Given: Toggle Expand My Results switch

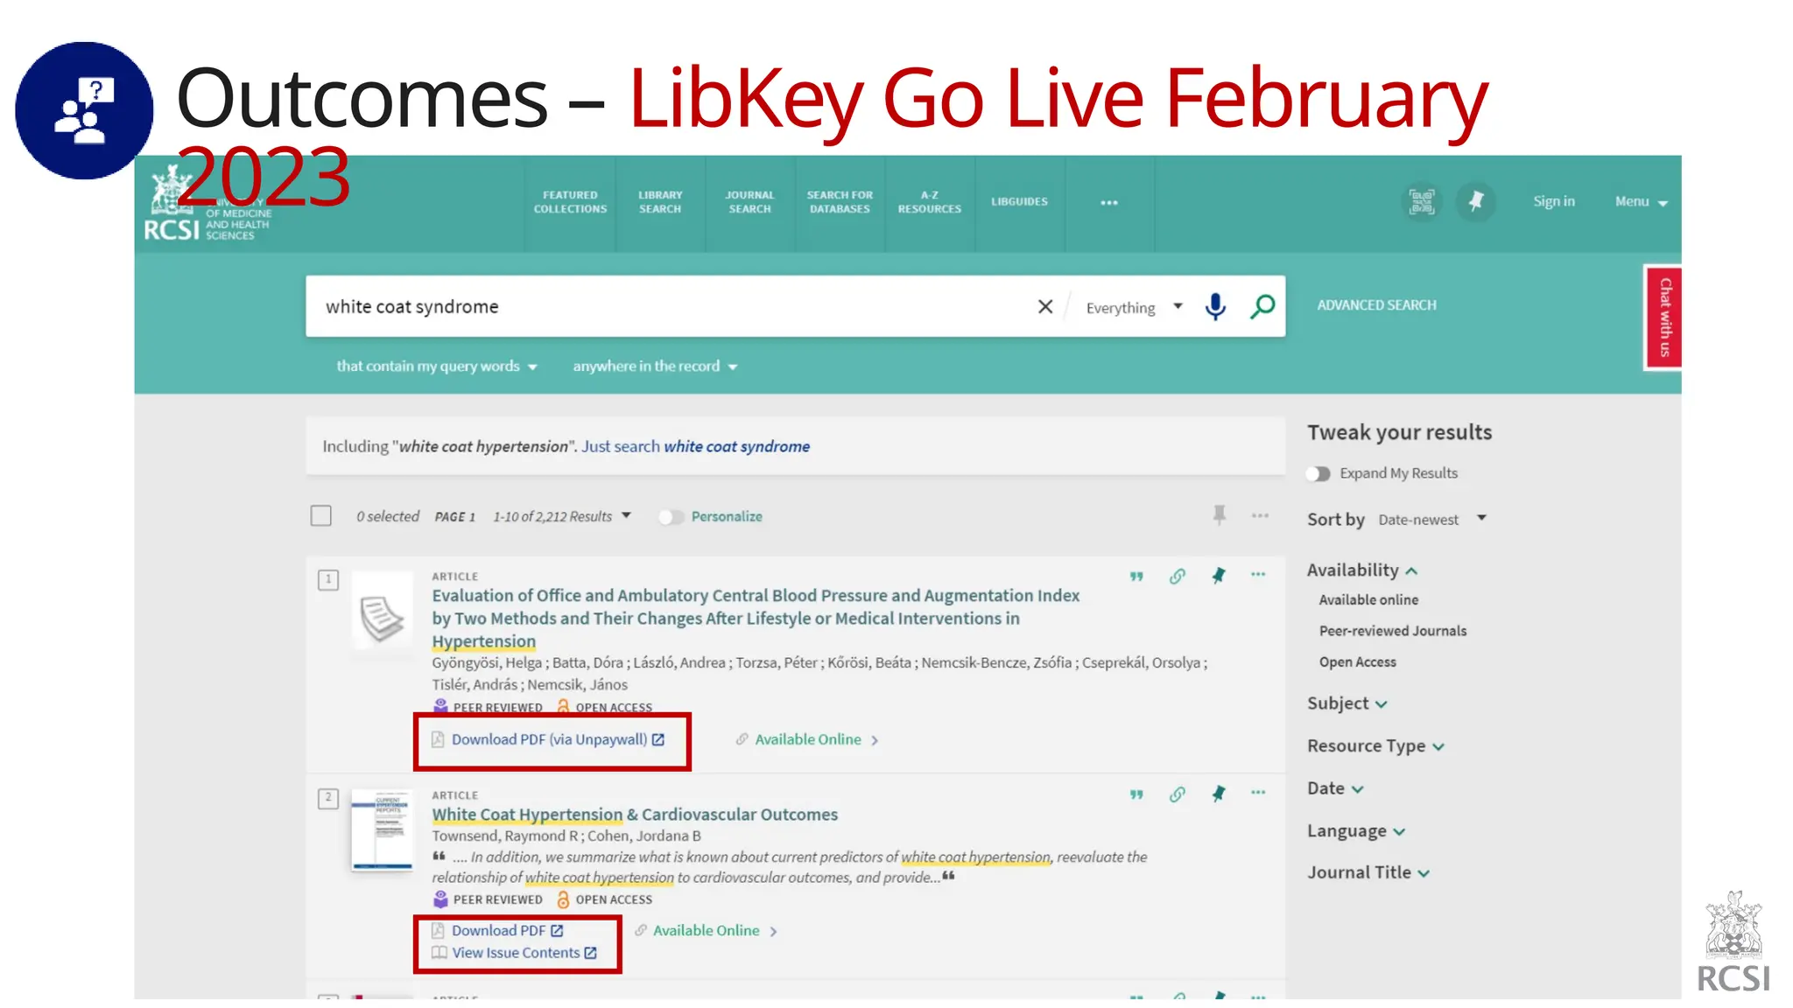Looking at the screenshot, I should point(1318,473).
